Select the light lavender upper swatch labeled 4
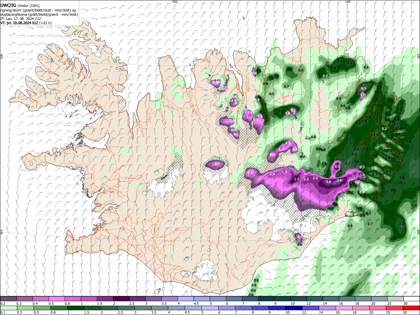Viewport: 420px width, 315px height. pos(186,299)
